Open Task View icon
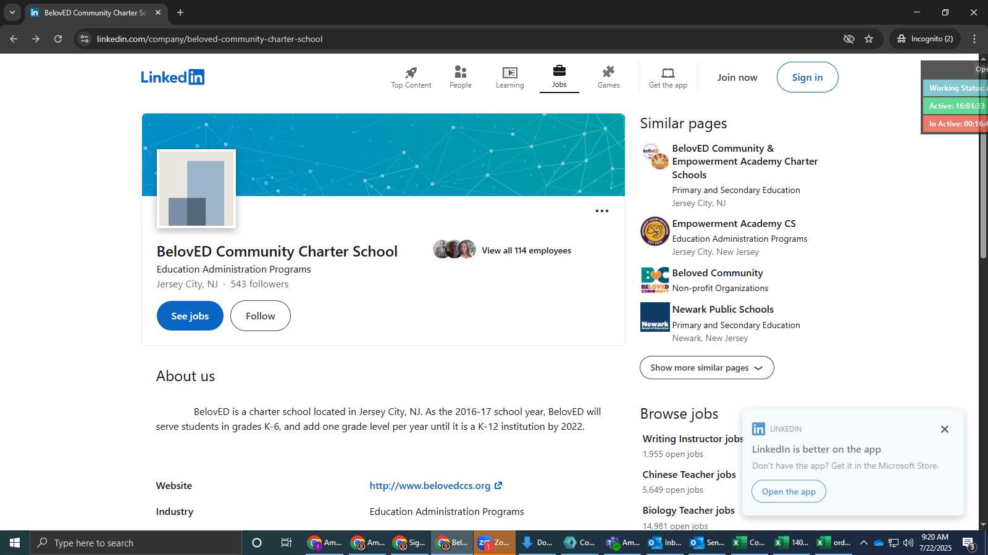Image resolution: width=988 pixels, height=555 pixels. (x=287, y=543)
